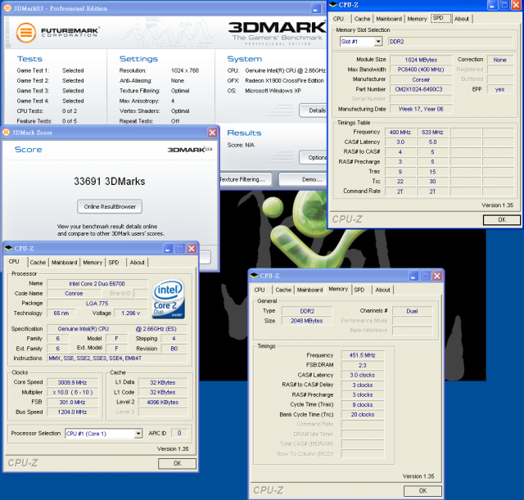Screen dimensions: 524x500
Task: Minimize the 3DMark03 main window
Action: coord(316,9)
